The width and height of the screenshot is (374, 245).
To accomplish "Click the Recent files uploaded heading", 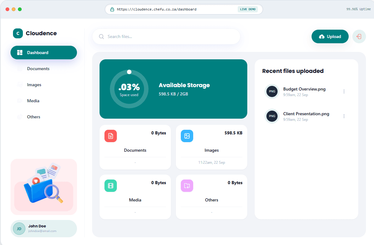I will tap(293, 71).
